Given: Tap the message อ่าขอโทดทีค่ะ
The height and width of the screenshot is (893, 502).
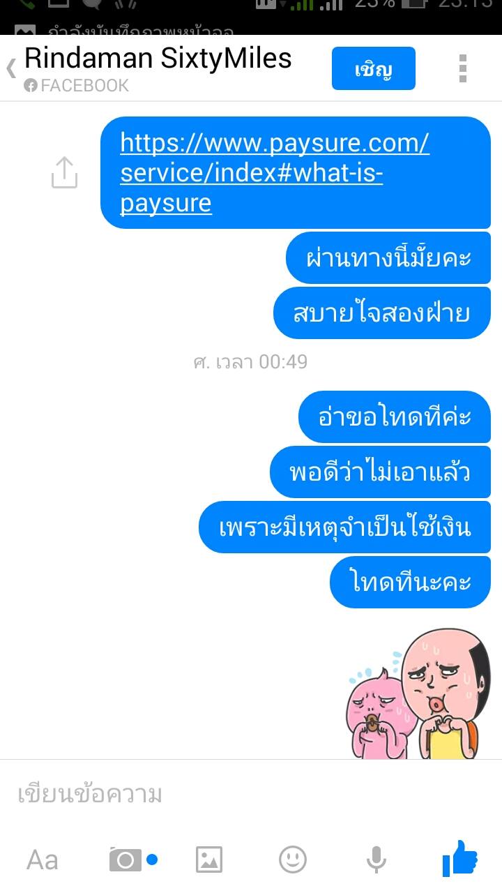Looking at the screenshot, I should tap(395, 417).
